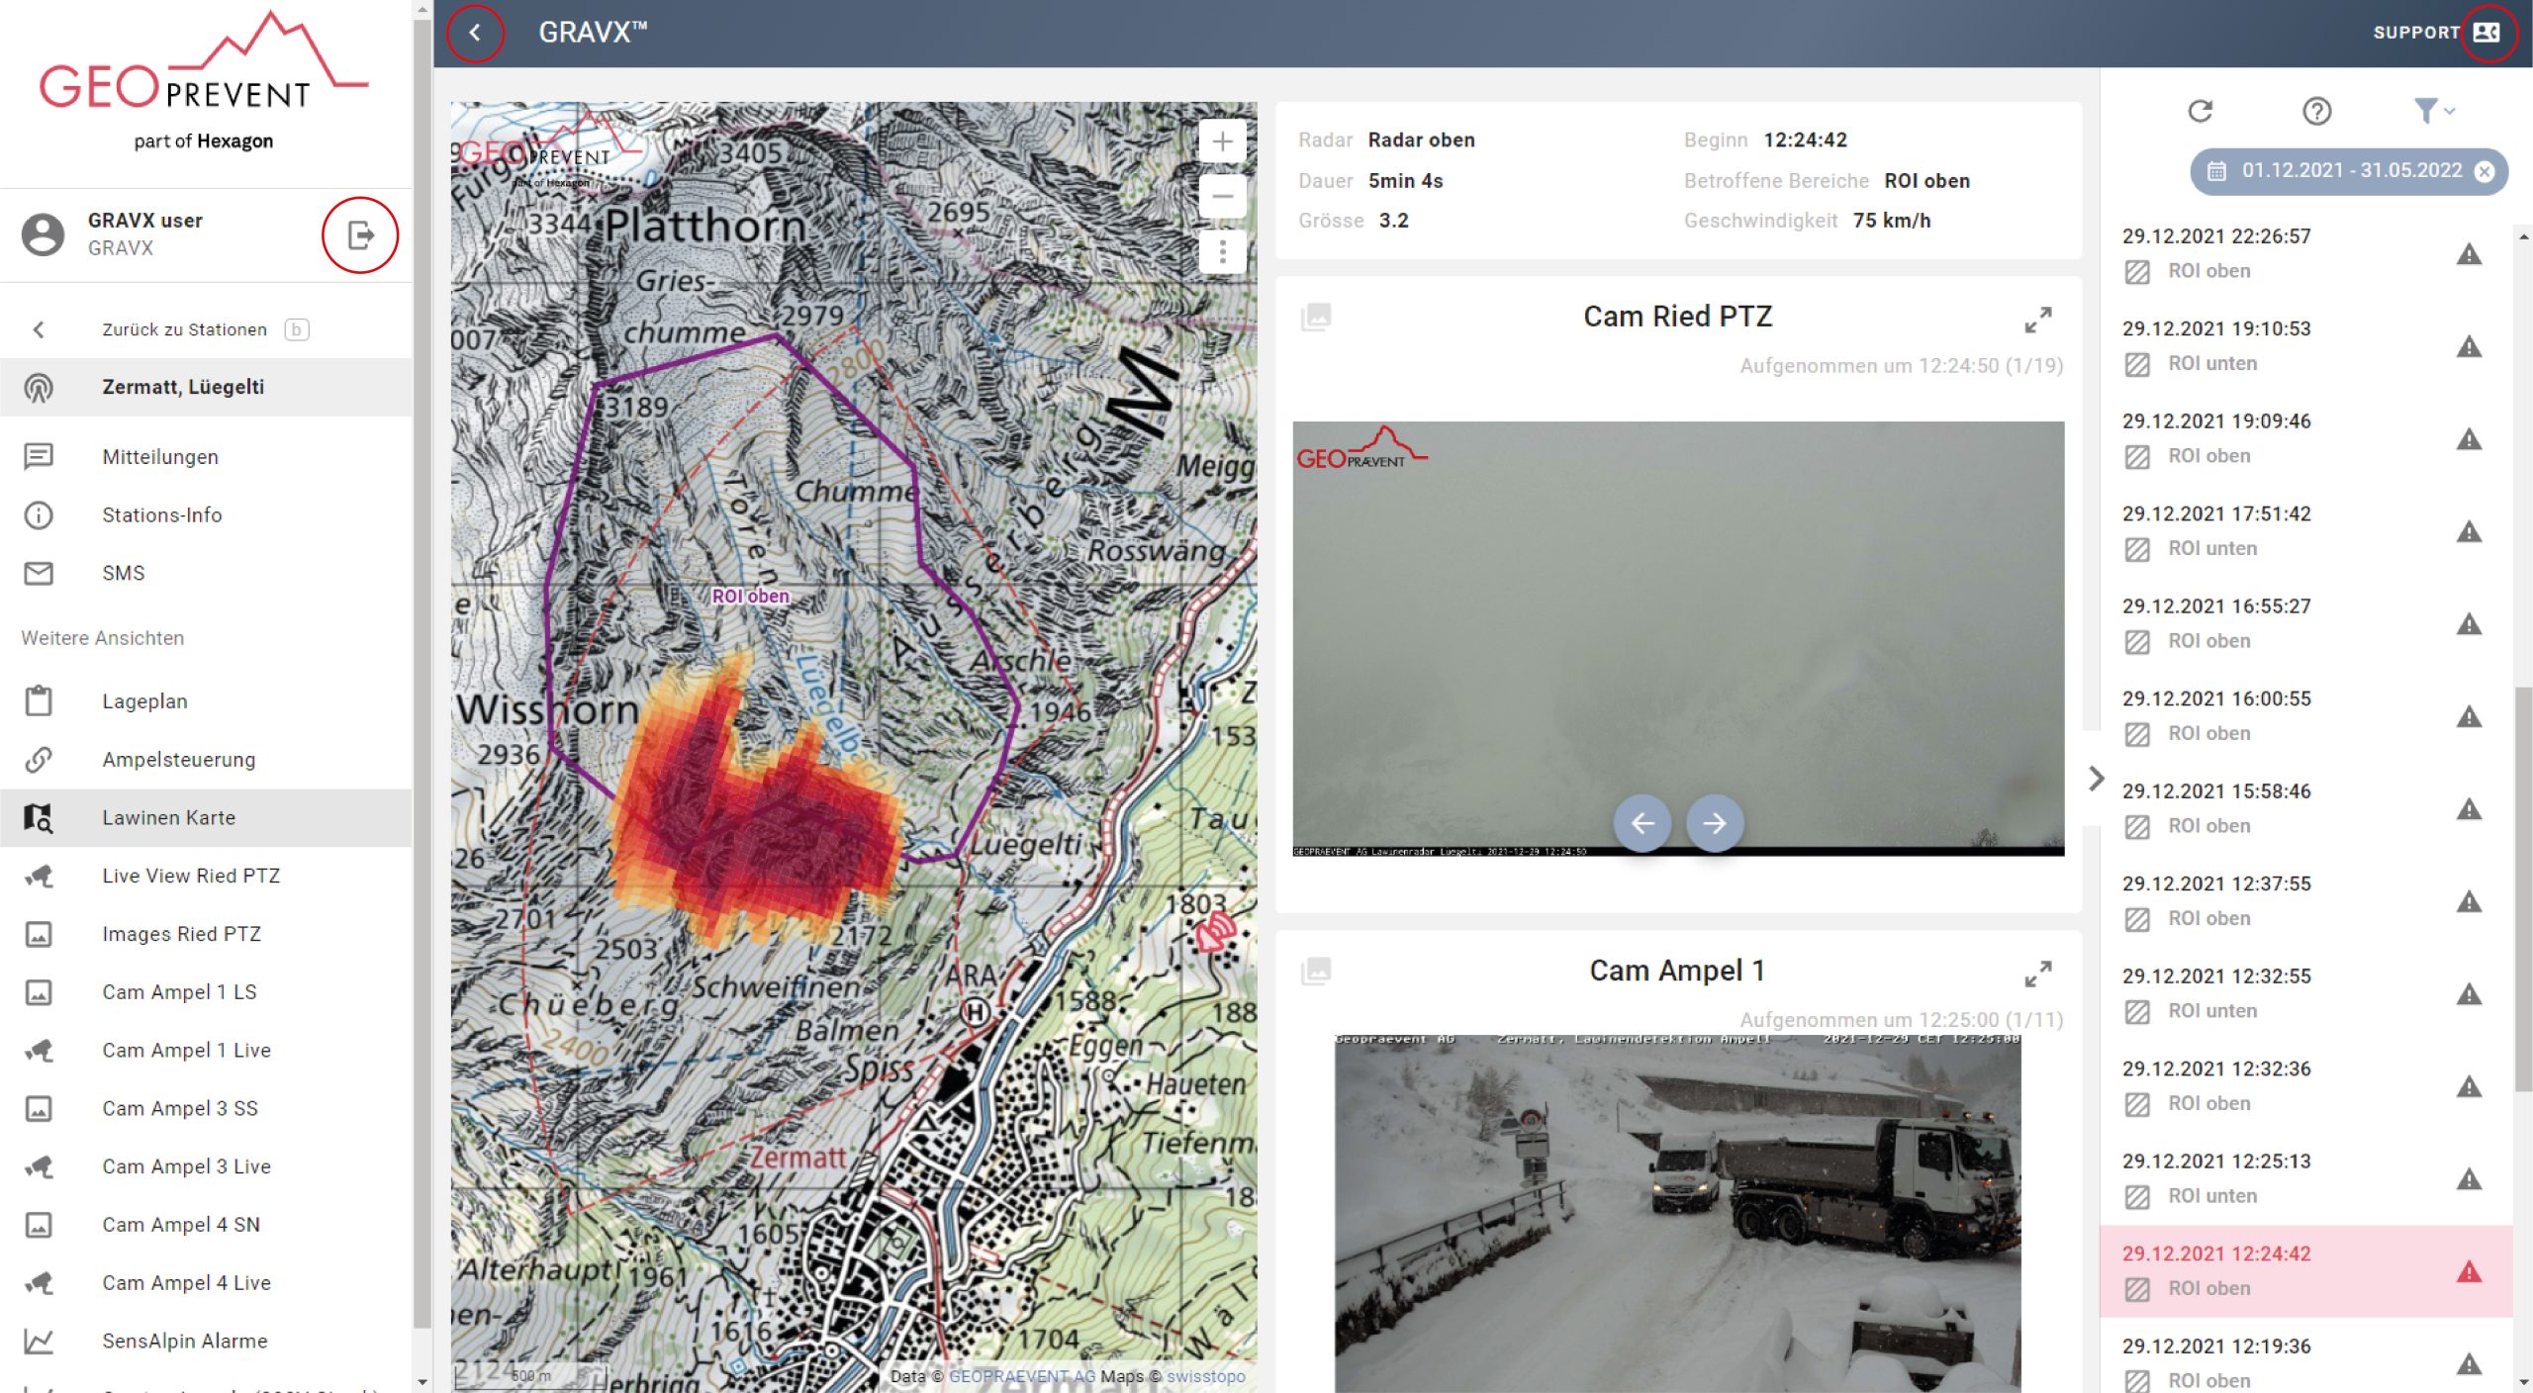The image size is (2533, 1393).
Task: Refresh the avalanche event list
Action: (2200, 111)
